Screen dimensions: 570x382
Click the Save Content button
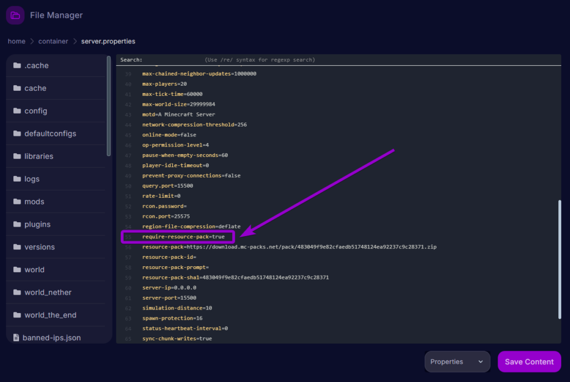coord(529,361)
